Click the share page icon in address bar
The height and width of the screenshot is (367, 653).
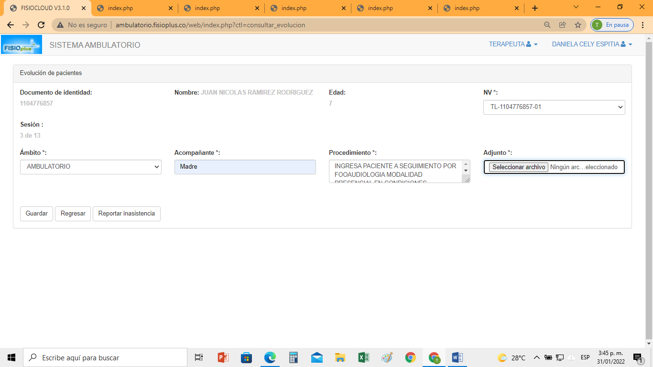(563, 25)
